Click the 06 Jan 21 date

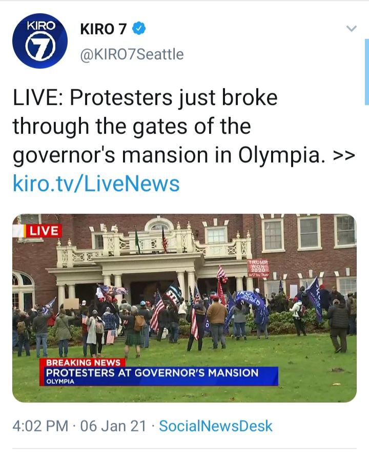(x=113, y=426)
